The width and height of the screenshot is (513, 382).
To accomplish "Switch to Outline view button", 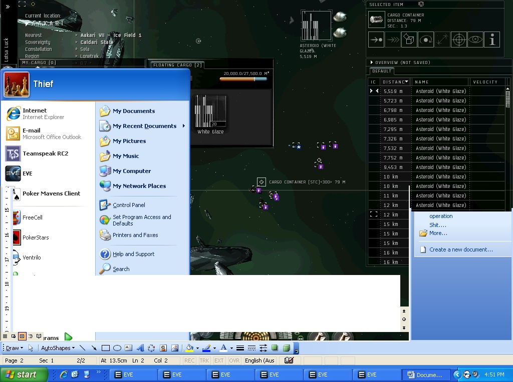I will click(x=31, y=336).
